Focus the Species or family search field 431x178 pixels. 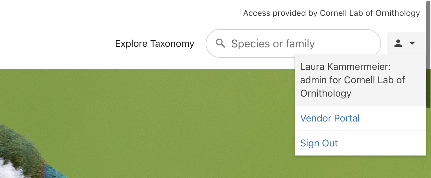click(x=293, y=43)
